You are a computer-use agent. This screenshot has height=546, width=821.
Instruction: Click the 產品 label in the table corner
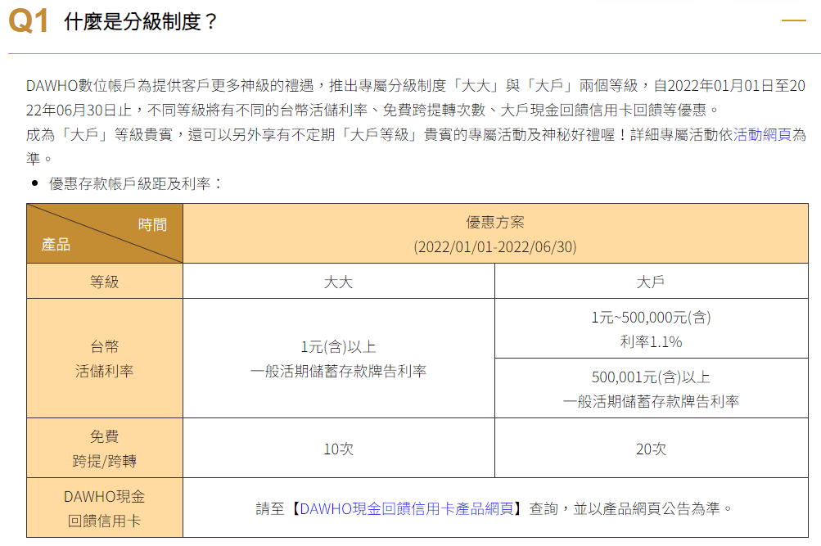pos(56,245)
